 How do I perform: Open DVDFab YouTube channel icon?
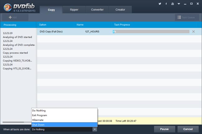172,4
